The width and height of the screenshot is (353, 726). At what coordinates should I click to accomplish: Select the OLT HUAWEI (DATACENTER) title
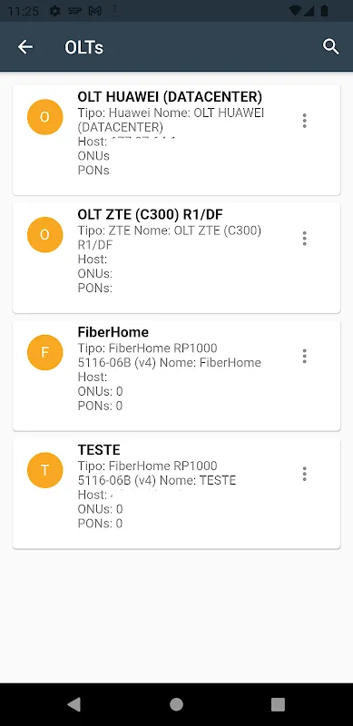point(170,97)
